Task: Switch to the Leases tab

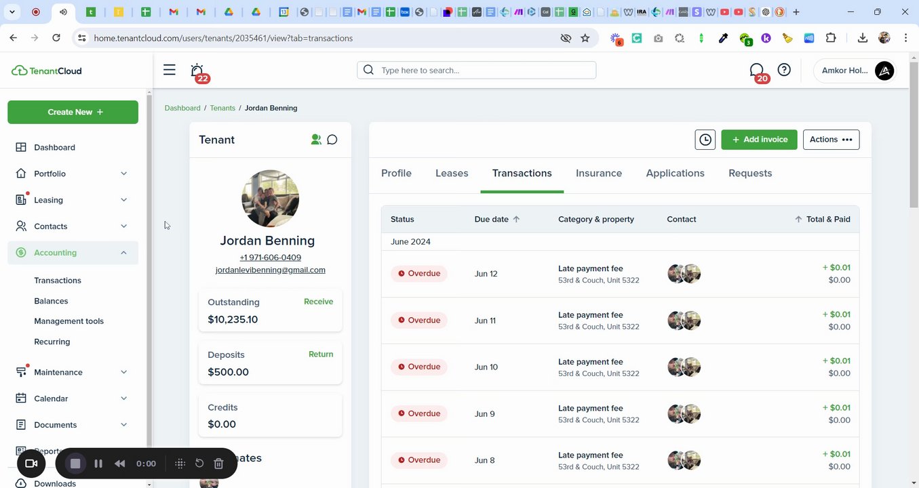Action: click(452, 174)
